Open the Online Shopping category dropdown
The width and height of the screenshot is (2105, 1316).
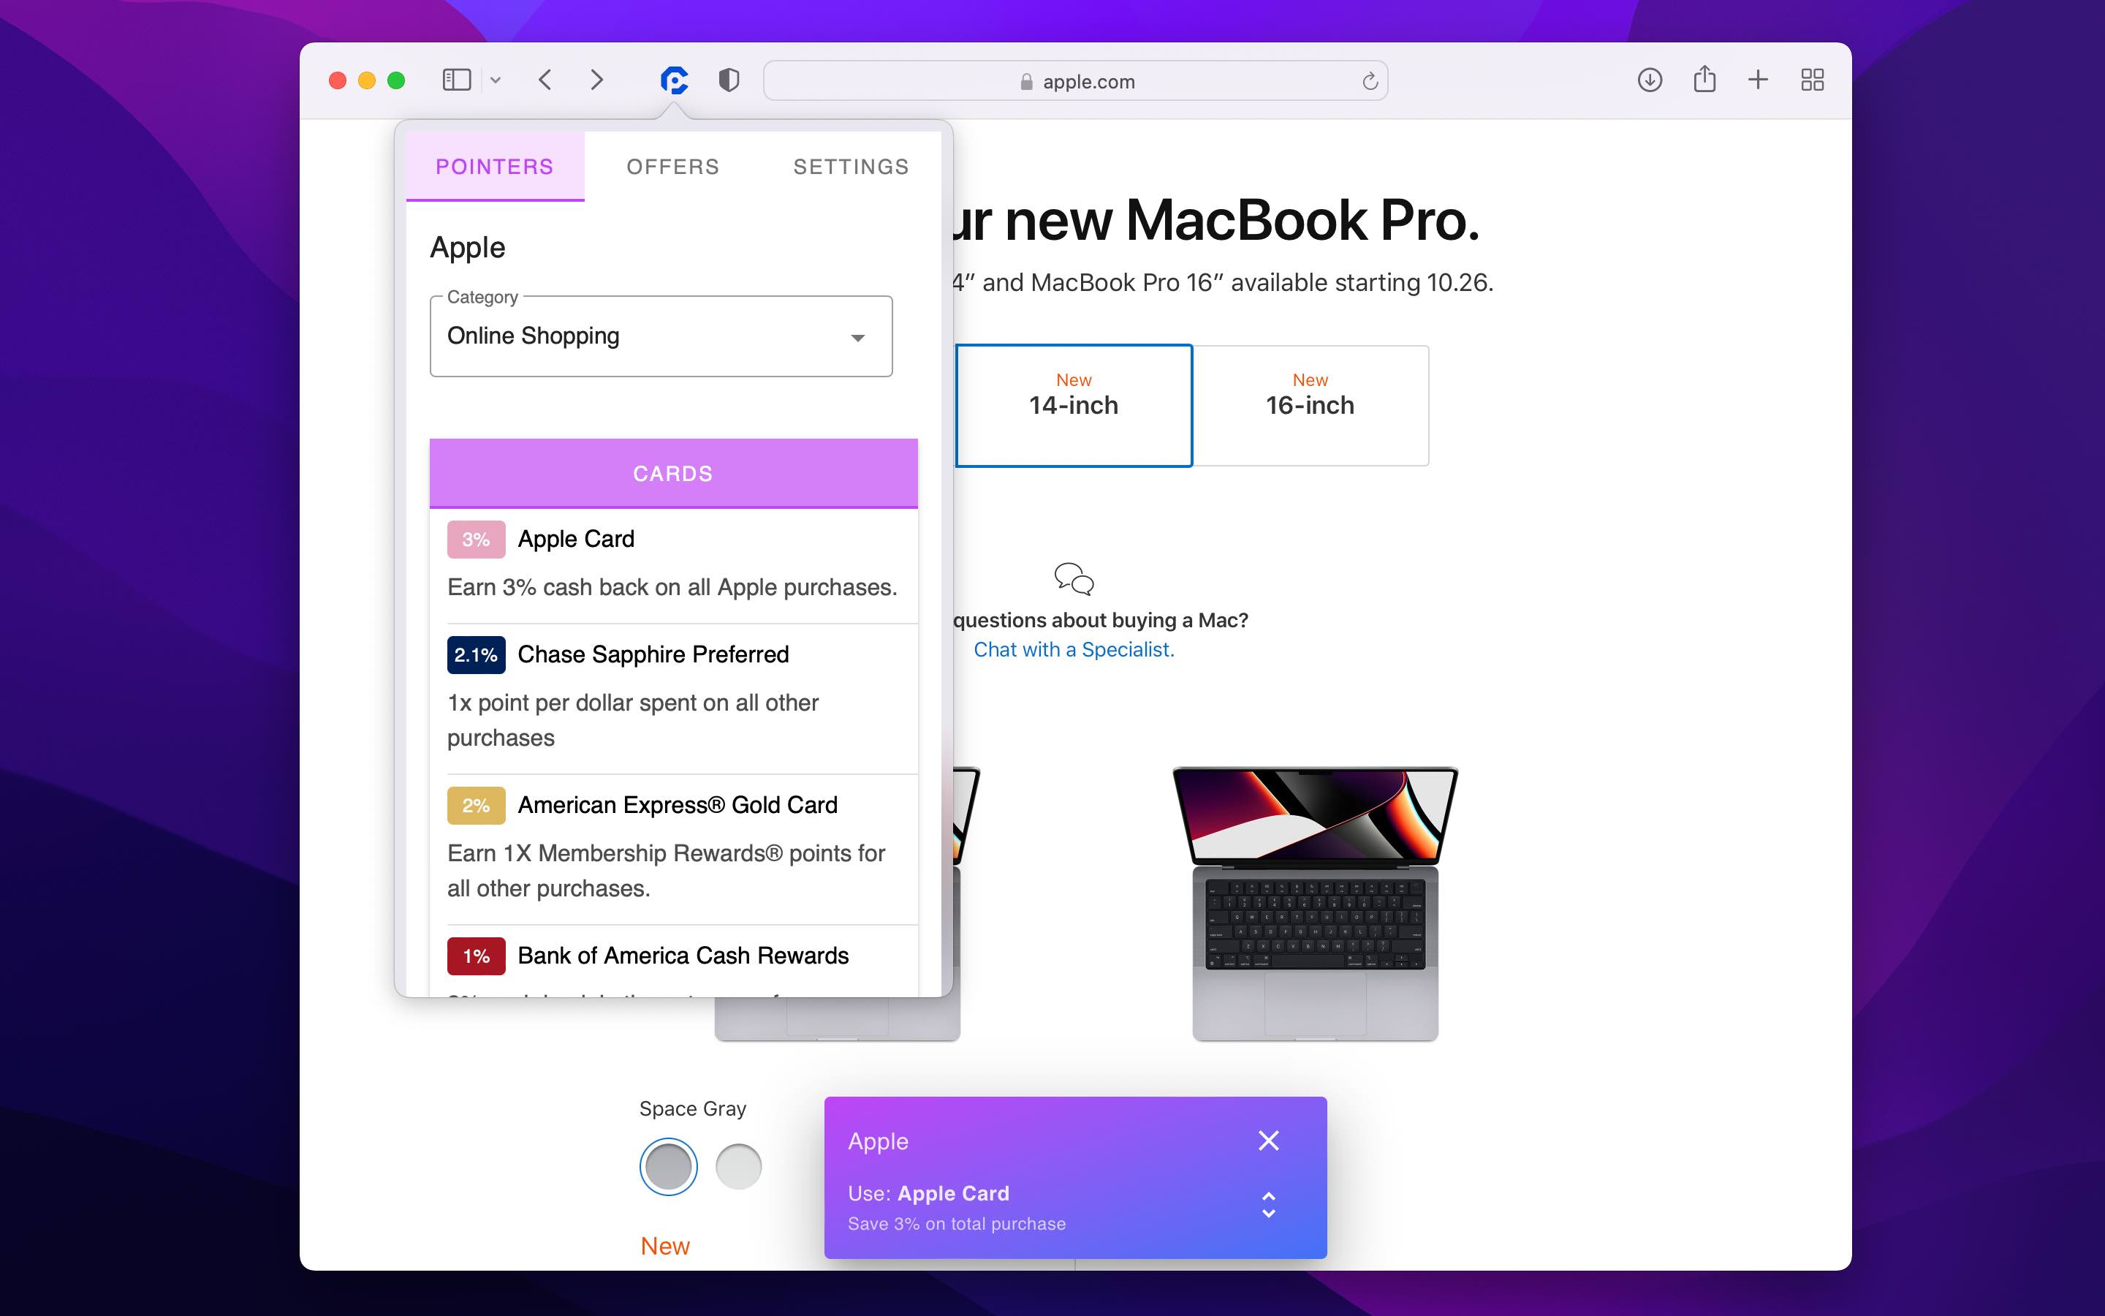(660, 337)
